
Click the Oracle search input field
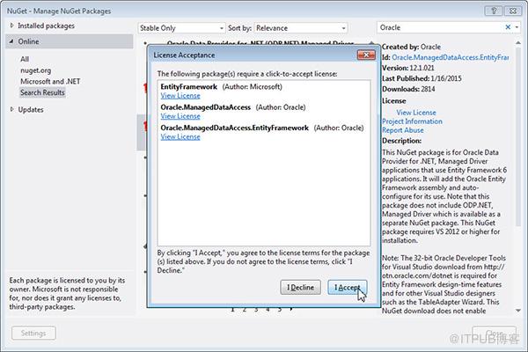[441, 27]
